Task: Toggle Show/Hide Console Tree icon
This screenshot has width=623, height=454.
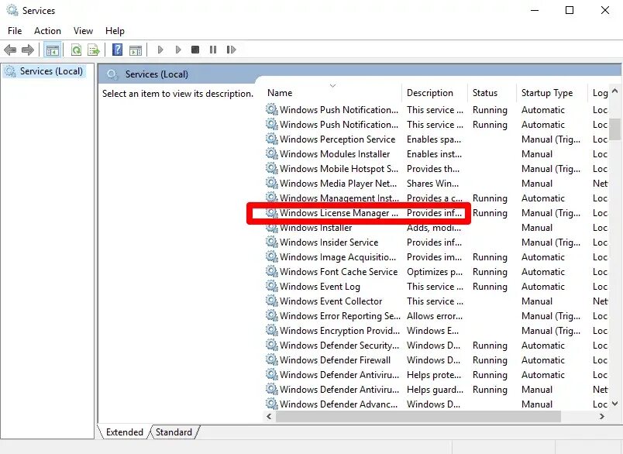Action: [53, 50]
